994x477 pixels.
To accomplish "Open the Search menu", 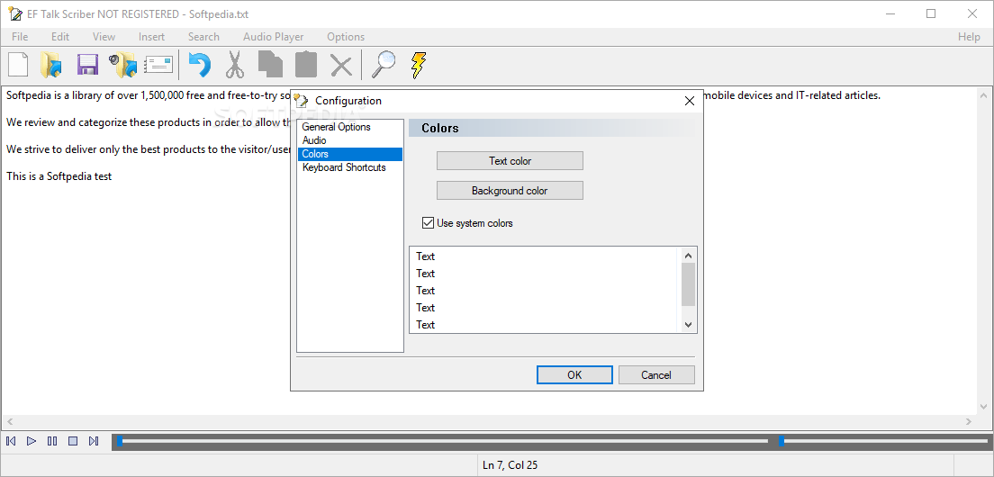I will tap(203, 37).
